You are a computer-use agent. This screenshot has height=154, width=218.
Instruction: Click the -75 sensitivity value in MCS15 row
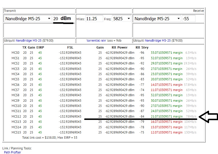[142, 132]
